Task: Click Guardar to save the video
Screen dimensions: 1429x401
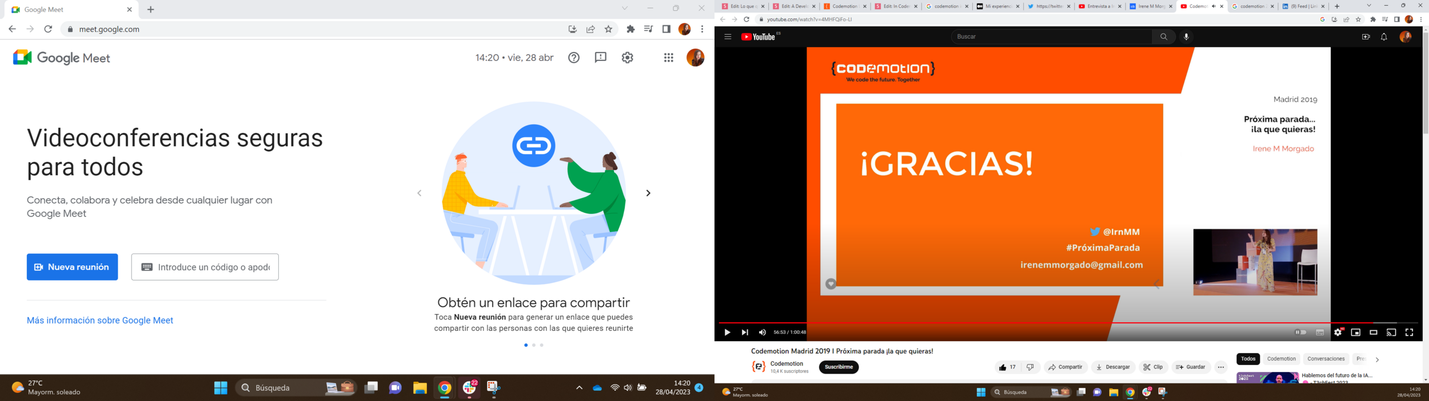Action: [x=1191, y=367]
